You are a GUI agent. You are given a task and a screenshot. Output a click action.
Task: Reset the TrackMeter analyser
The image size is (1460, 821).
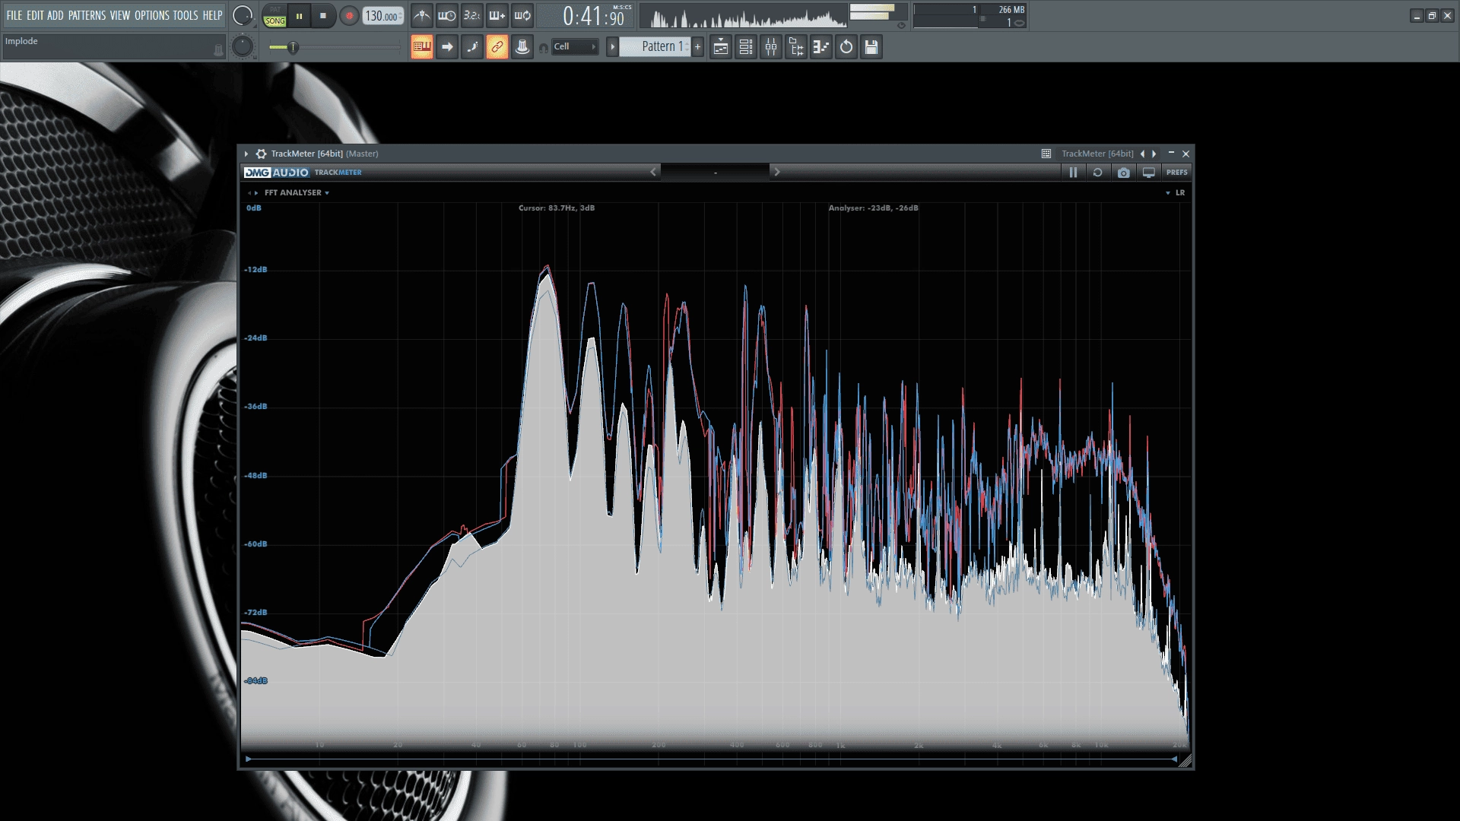click(x=1097, y=173)
